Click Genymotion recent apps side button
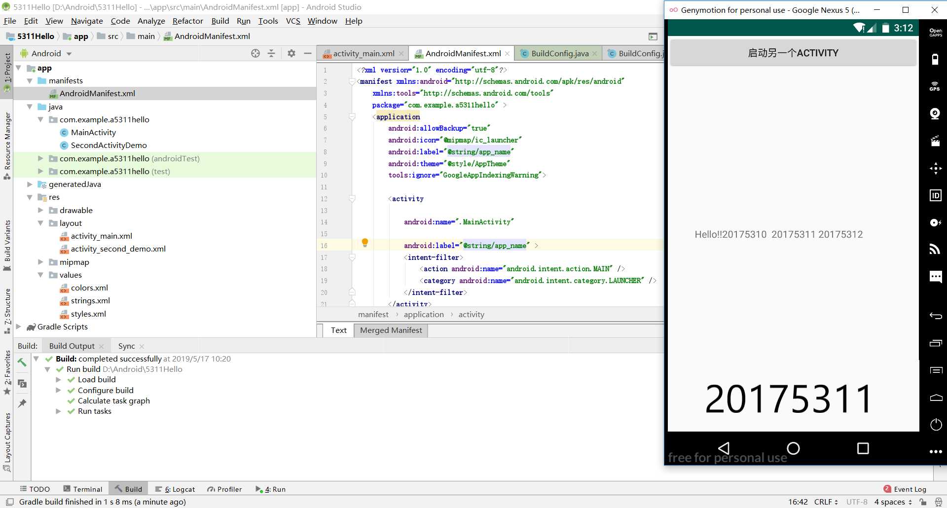This screenshot has height=508, width=947. [936, 343]
